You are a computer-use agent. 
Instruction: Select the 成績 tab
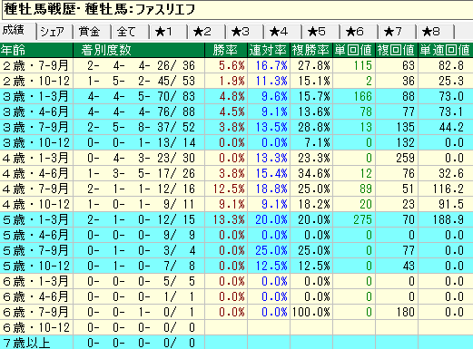tap(18, 31)
